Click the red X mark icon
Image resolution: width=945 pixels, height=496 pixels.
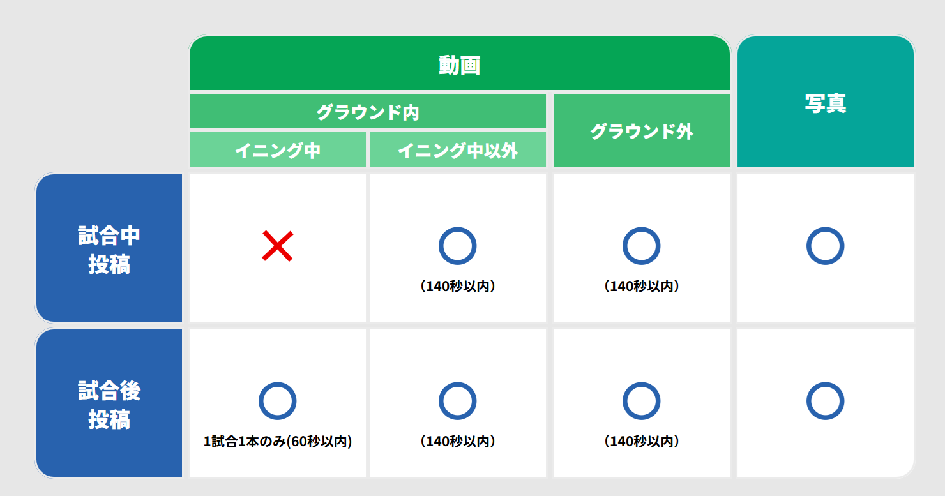(x=277, y=246)
